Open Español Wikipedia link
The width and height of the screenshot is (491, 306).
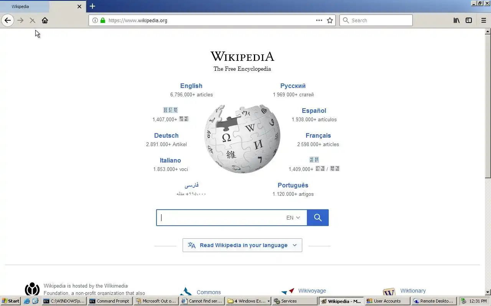[x=314, y=111]
